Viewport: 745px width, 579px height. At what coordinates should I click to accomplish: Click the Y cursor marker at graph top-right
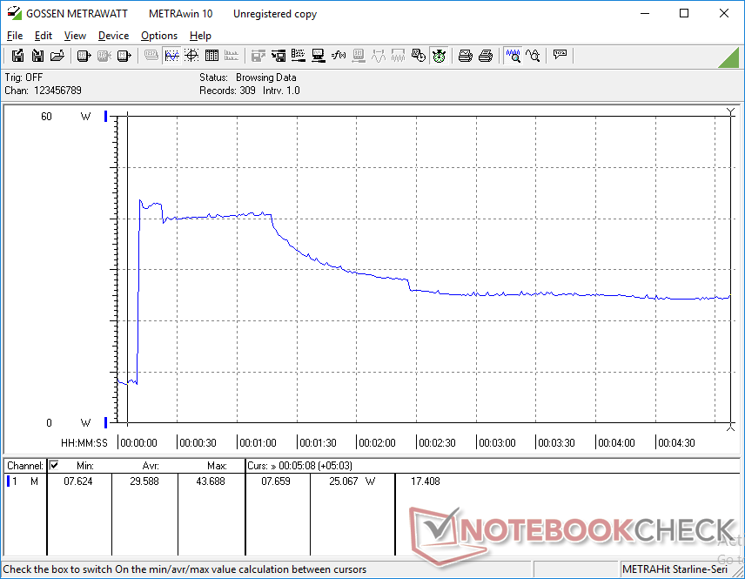(731, 111)
